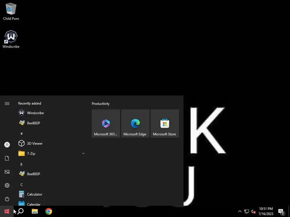The height and width of the screenshot is (217, 290).
Task: Open the recycle bin icon on desktop
Action: (11, 11)
